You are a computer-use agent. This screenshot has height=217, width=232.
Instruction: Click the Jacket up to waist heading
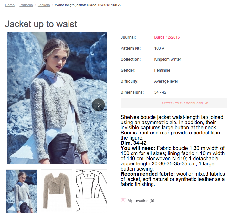pos(41,24)
